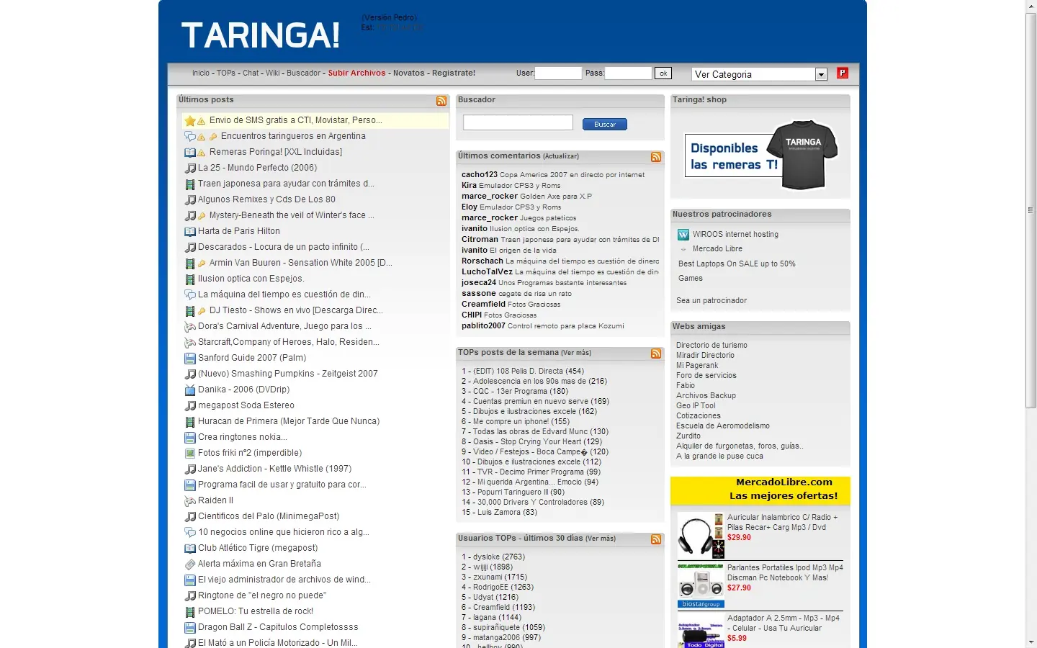
Task: Click Ver más next to TOPs posts de la semana
Action: tap(576, 353)
